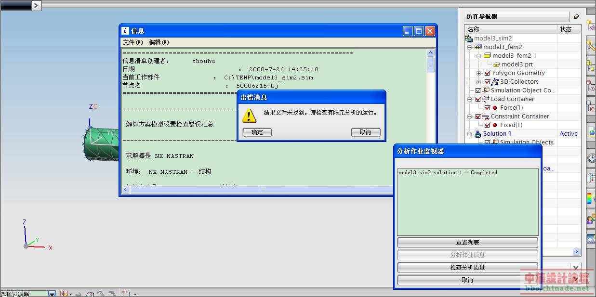Viewport: 596px width, 297px height.
Task: Click the 检查分析质量 button
Action: 467,268
